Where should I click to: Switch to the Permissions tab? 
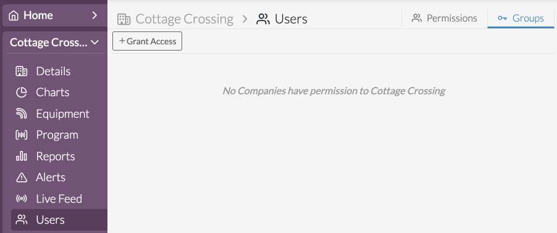tap(445, 18)
